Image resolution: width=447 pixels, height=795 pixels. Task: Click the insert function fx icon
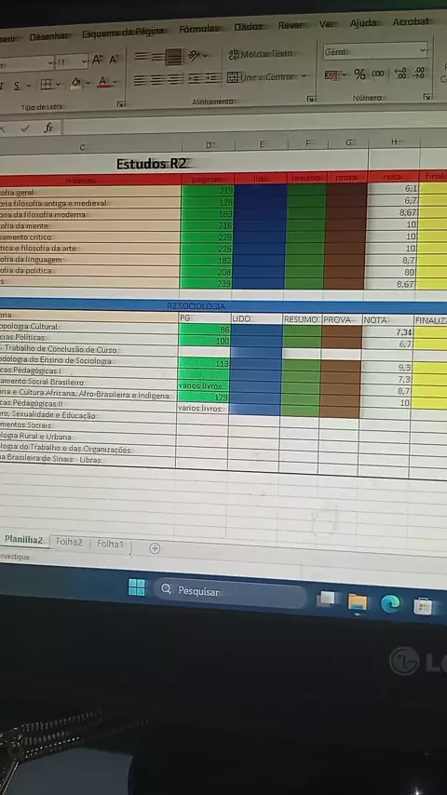48,128
